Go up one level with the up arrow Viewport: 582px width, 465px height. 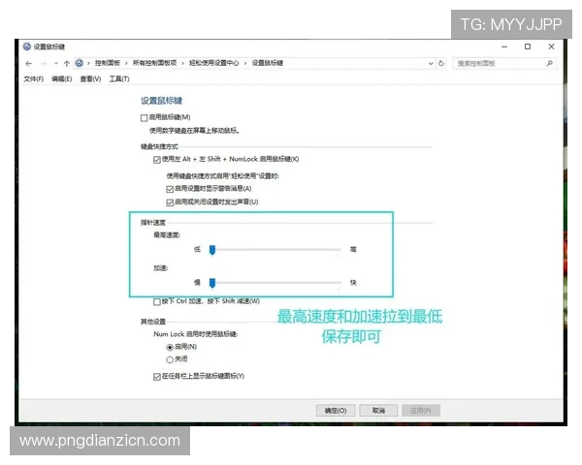(67, 64)
